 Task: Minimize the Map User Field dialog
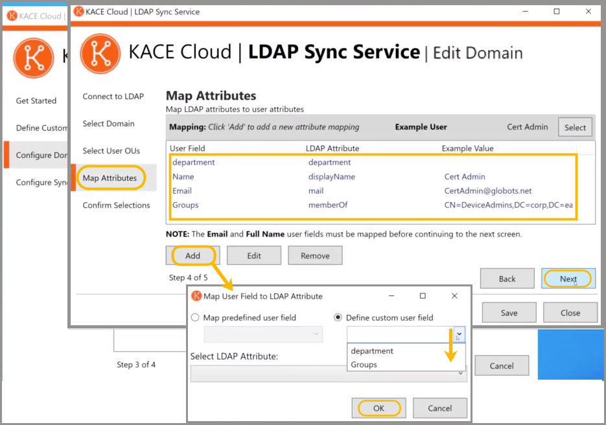click(391, 296)
